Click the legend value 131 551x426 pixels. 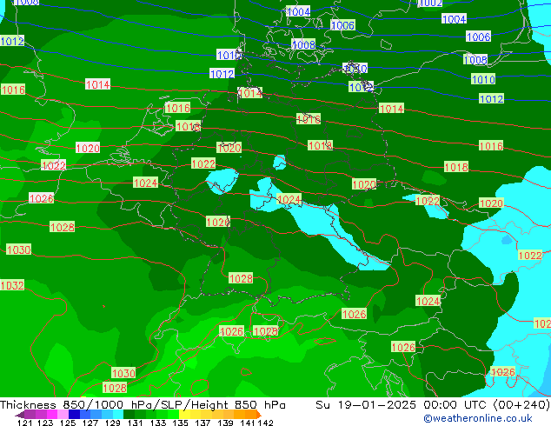(x=135, y=423)
